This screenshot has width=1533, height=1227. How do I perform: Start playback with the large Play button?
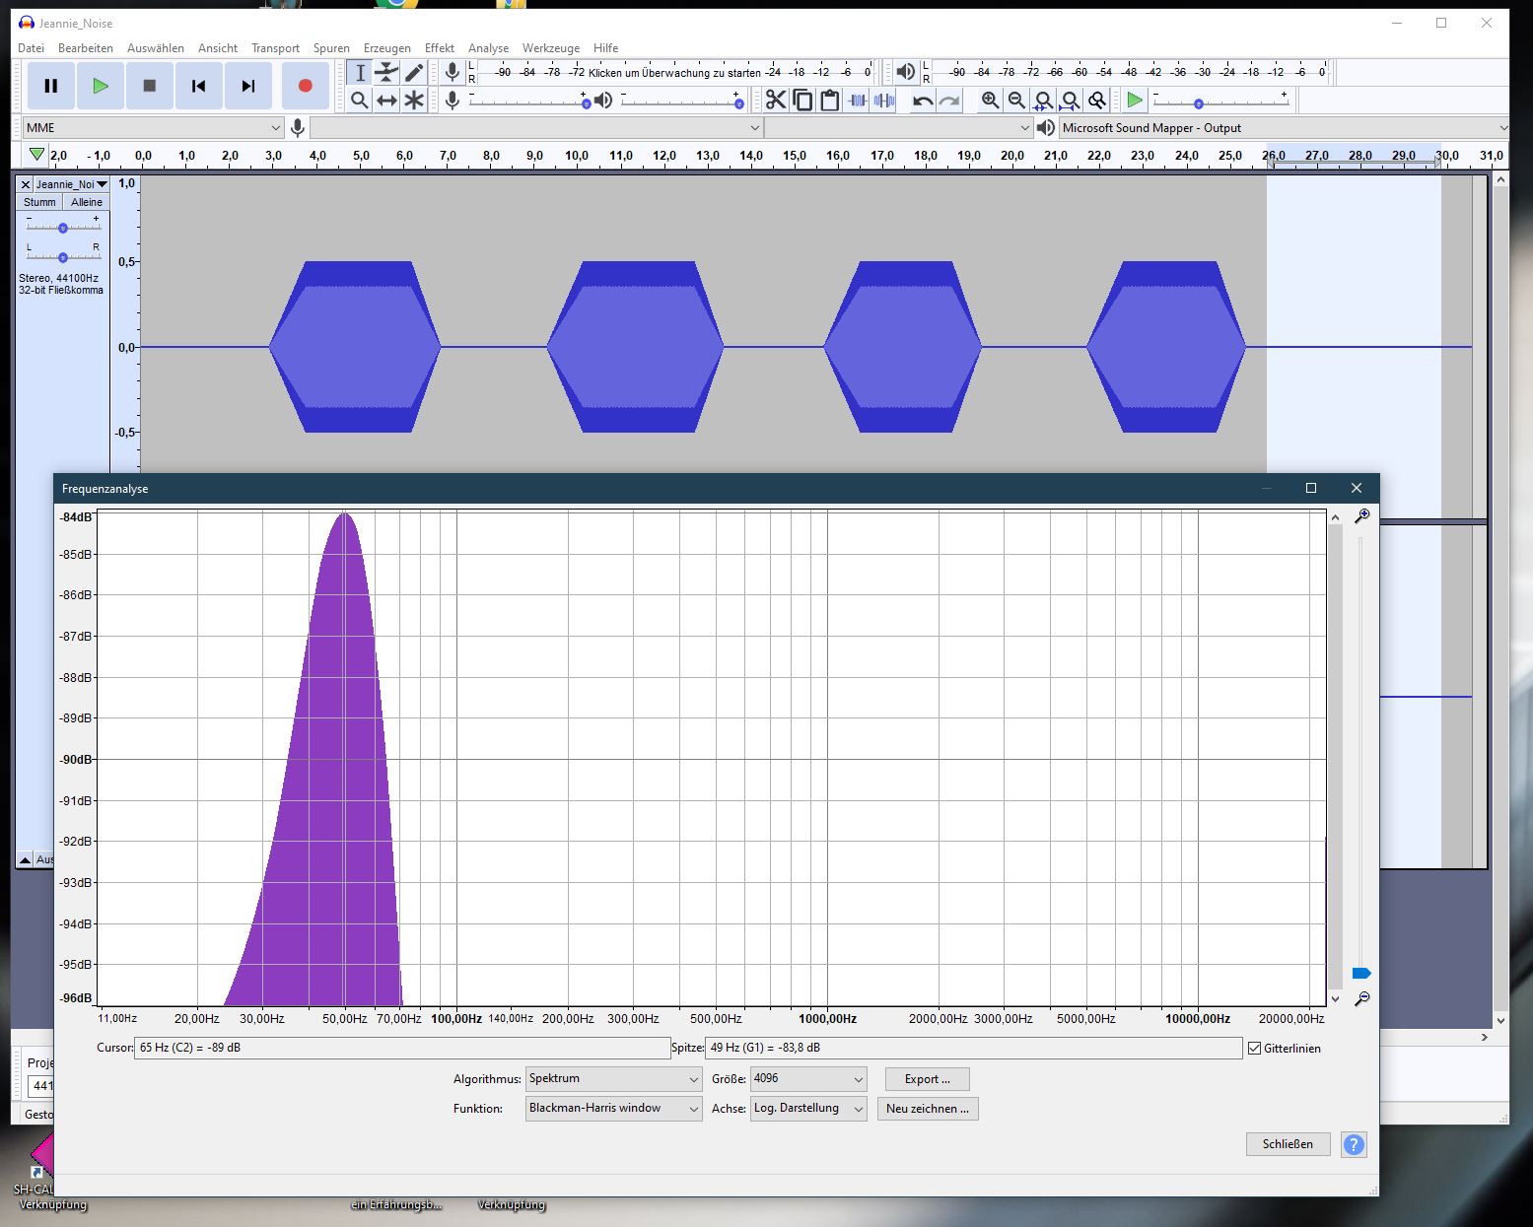pos(101,86)
